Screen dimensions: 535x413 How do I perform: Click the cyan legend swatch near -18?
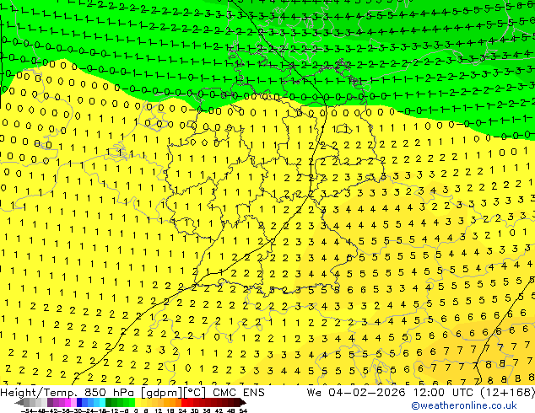coord(103,402)
